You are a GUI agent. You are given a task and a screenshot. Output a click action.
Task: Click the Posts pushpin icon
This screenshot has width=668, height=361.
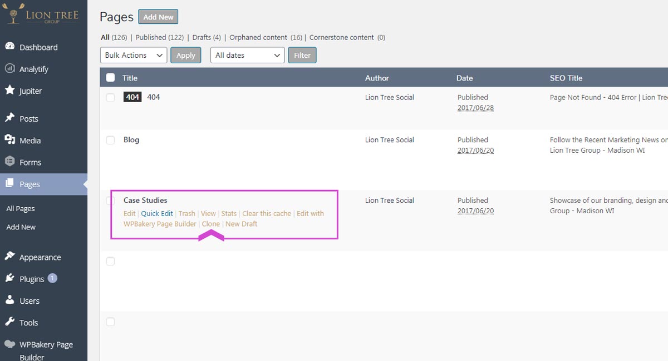9,118
